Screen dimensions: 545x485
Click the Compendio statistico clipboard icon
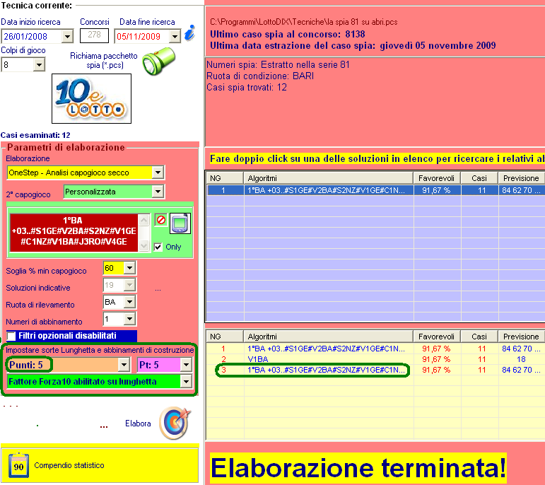(18, 465)
